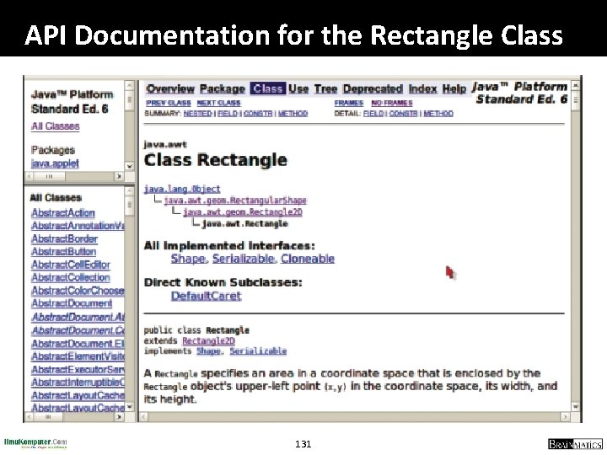Click packages frame scroll down arrow
The height and width of the screenshot is (455, 607).
click(130, 166)
